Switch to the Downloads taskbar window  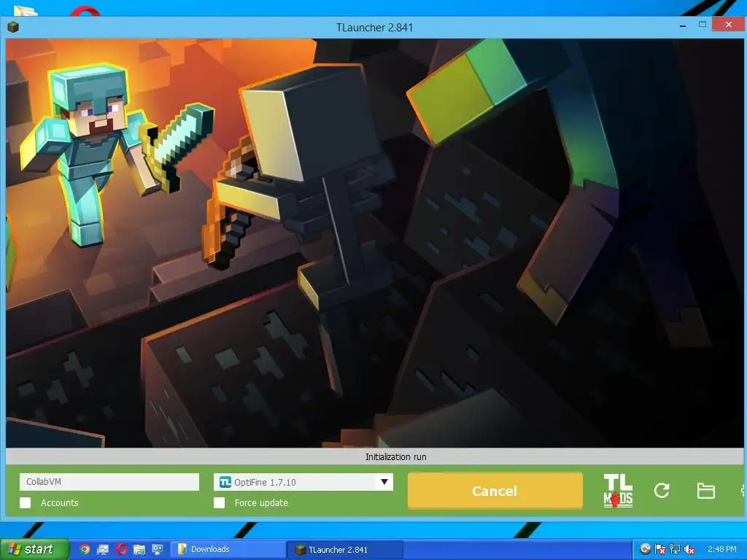[x=228, y=549]
